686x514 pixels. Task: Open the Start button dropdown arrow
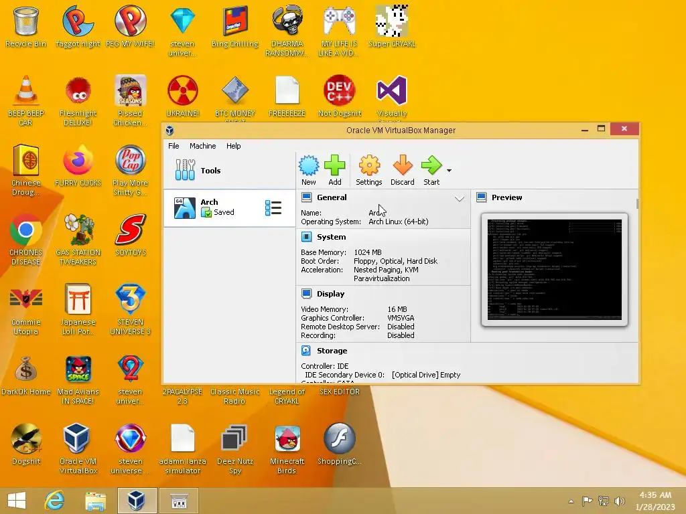tap(449, 171)
